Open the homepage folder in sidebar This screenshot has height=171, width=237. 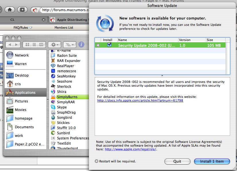click(25, 118)
